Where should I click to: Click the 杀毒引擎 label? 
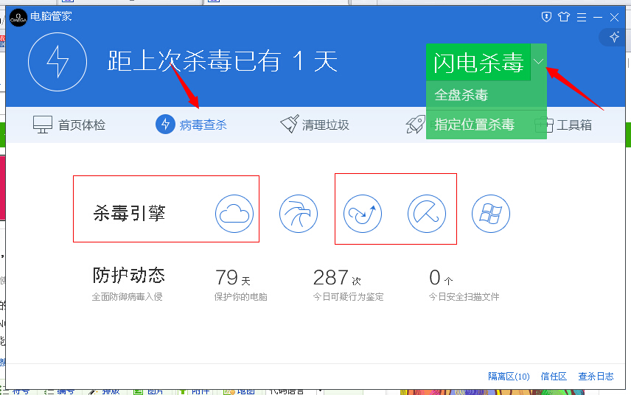tap(129, 213)
